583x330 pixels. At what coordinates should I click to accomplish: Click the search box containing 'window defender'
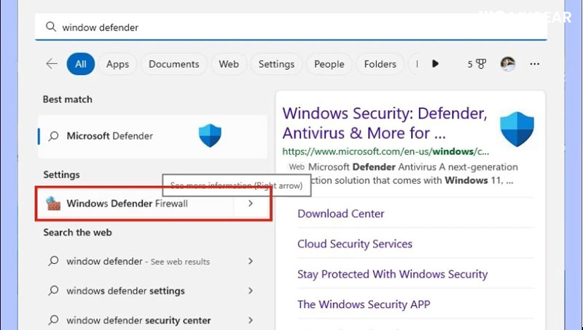291,27
